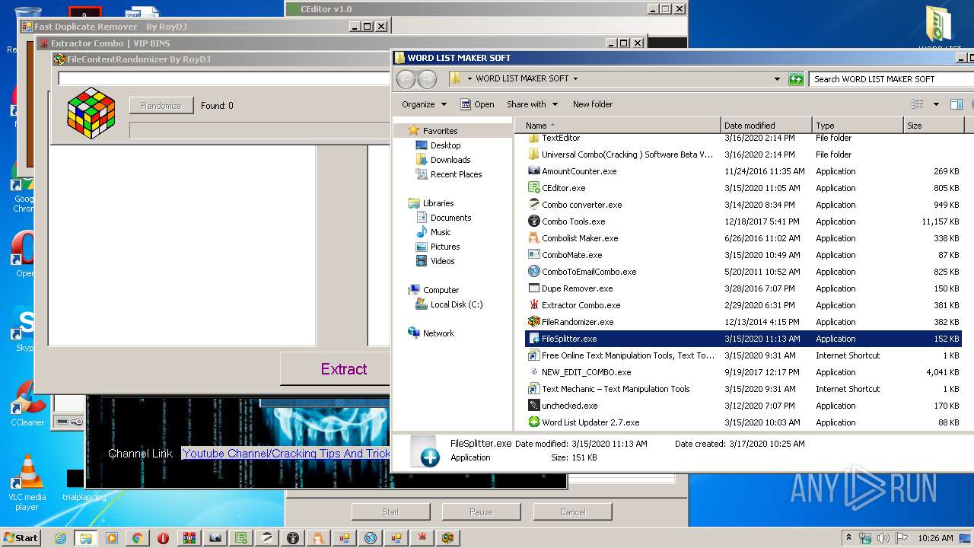Viewport: 974px width, 548px height.
Task: Sort files by the Type column
Action: click(x=858, y=126)
